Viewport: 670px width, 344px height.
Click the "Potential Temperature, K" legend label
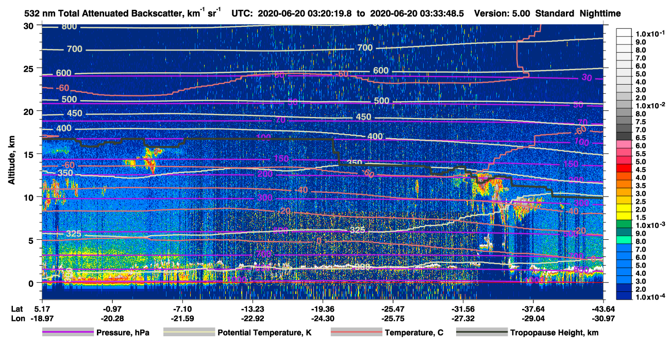264,333
